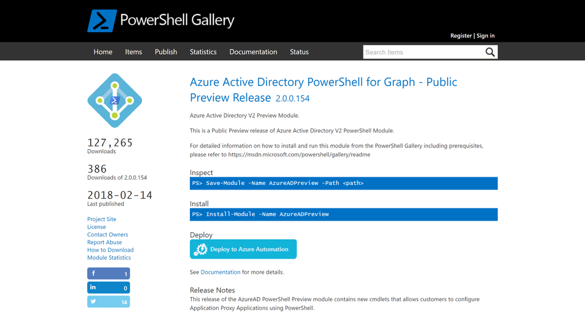
Task: Click the AzureADPreview module diamond icon
Action: 114,101
